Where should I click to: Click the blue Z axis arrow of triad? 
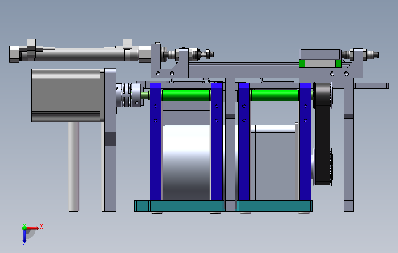point(24,237)
